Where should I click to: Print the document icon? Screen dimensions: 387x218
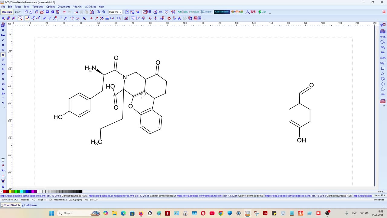pos(52,12)
